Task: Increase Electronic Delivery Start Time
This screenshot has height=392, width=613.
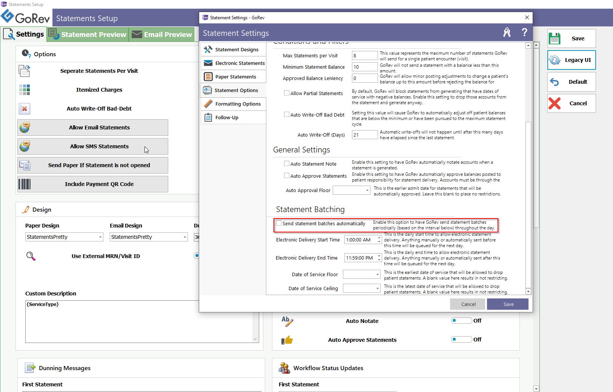Action: (379, 238)
